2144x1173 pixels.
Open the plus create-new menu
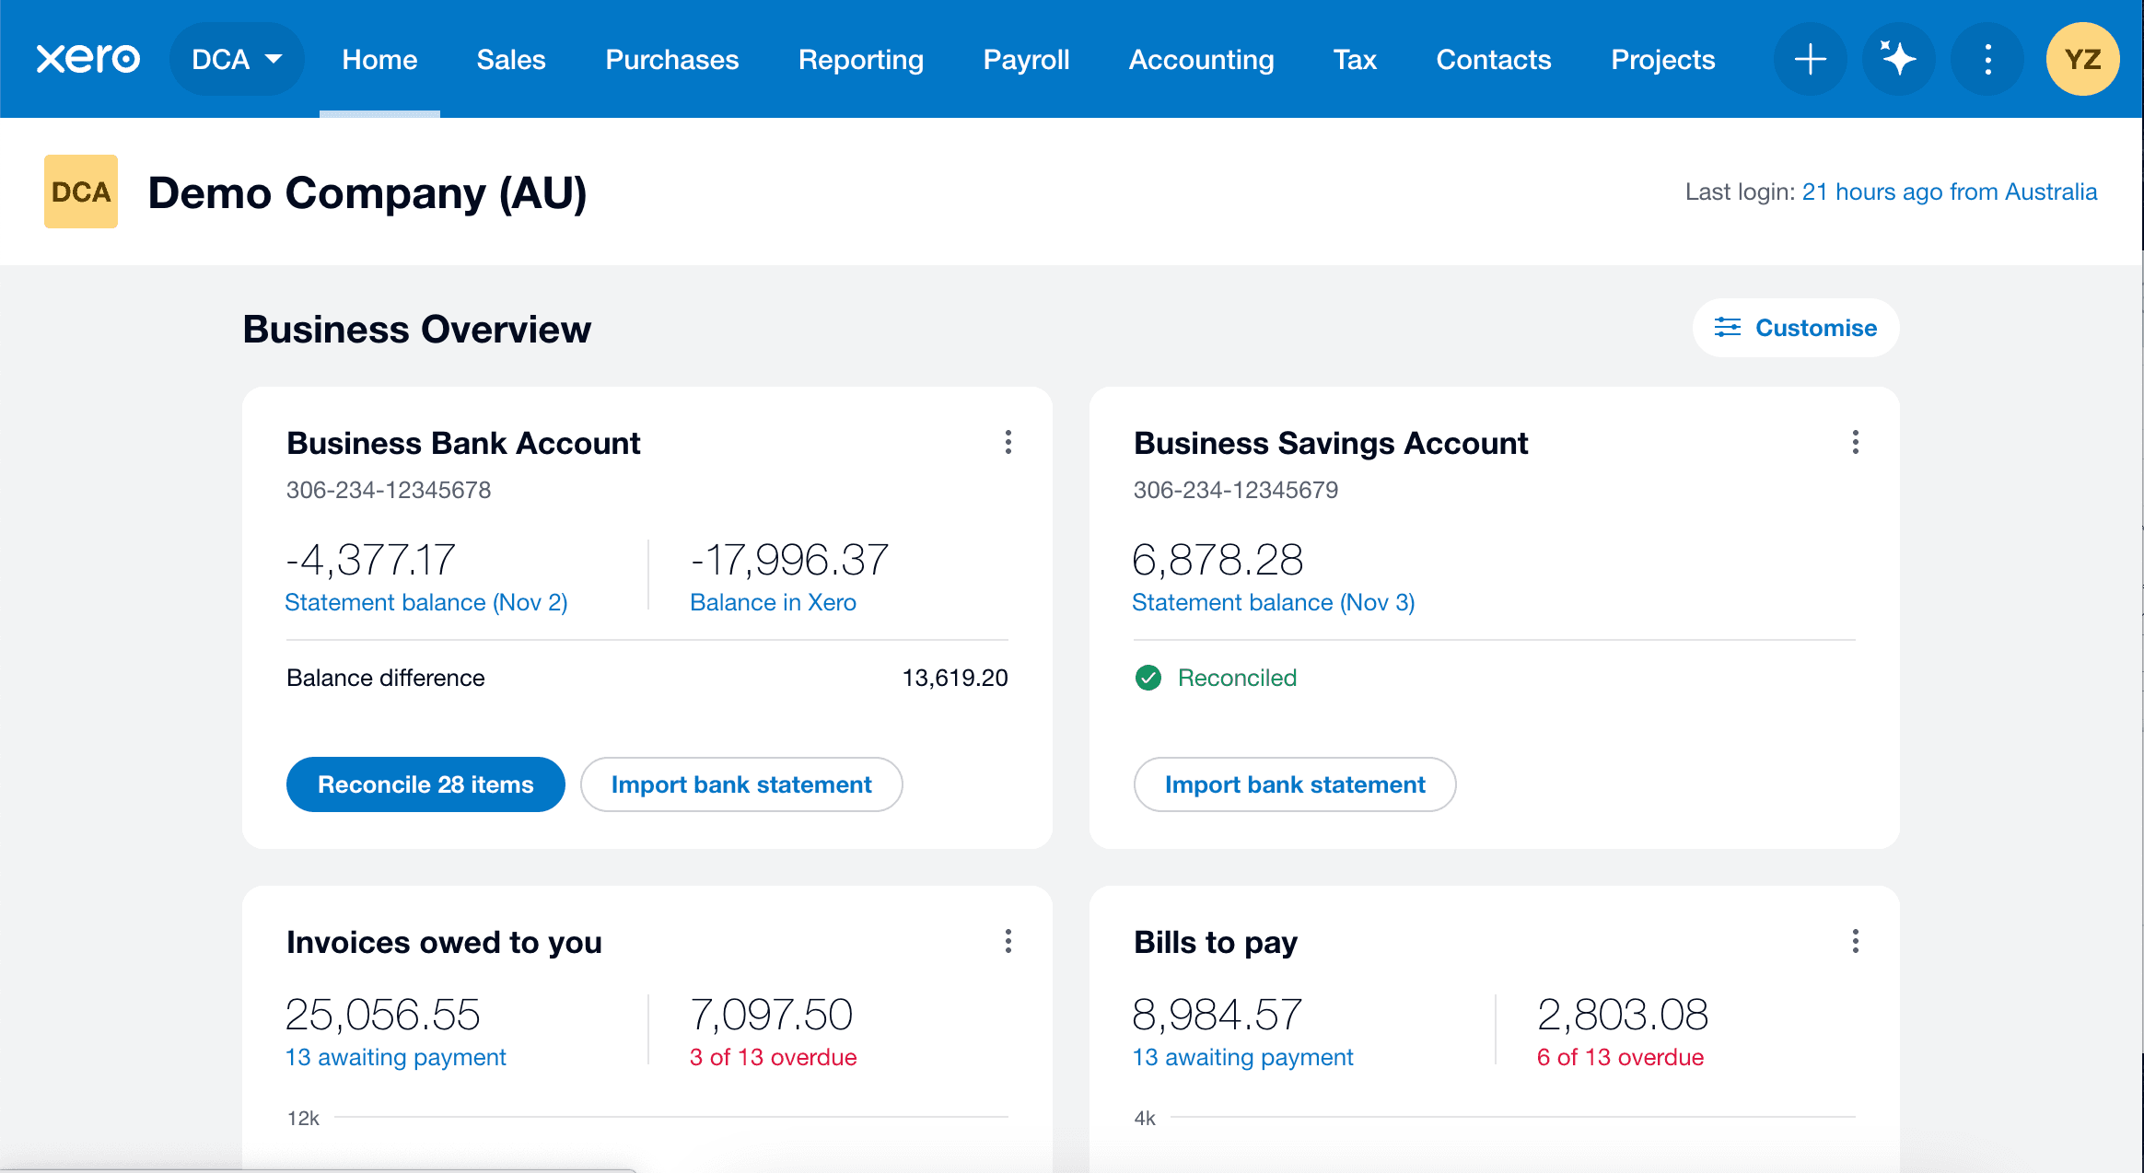pyautogui.click(x=1810, y=59)
